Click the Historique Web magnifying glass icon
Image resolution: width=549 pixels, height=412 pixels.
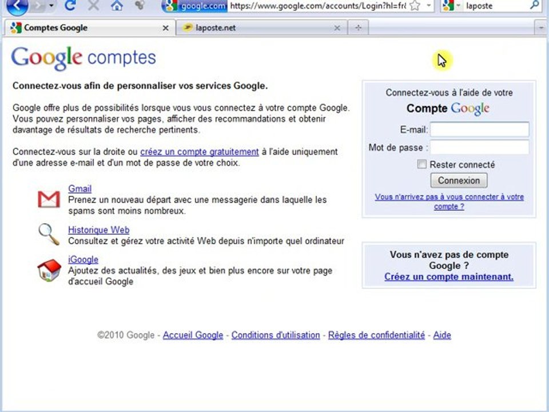pos(49,235)
